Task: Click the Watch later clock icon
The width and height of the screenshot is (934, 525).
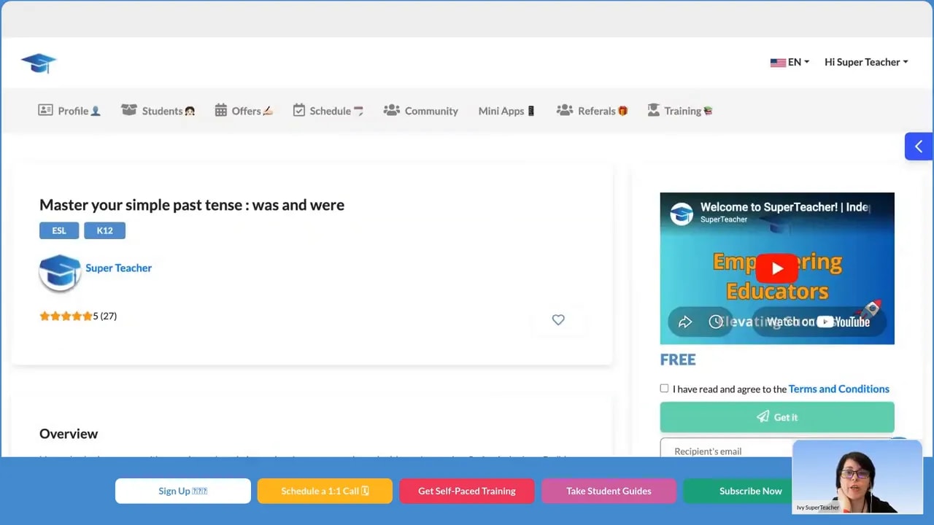Action: tap(716, 322)
